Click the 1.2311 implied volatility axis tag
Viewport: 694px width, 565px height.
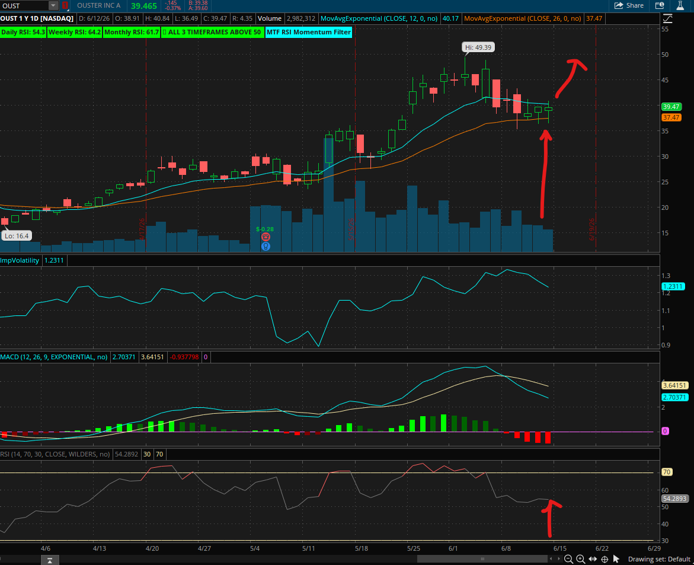pyautogui.click(x=673, y=286)
